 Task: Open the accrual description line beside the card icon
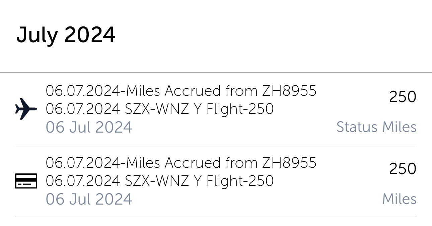(181, 163)
